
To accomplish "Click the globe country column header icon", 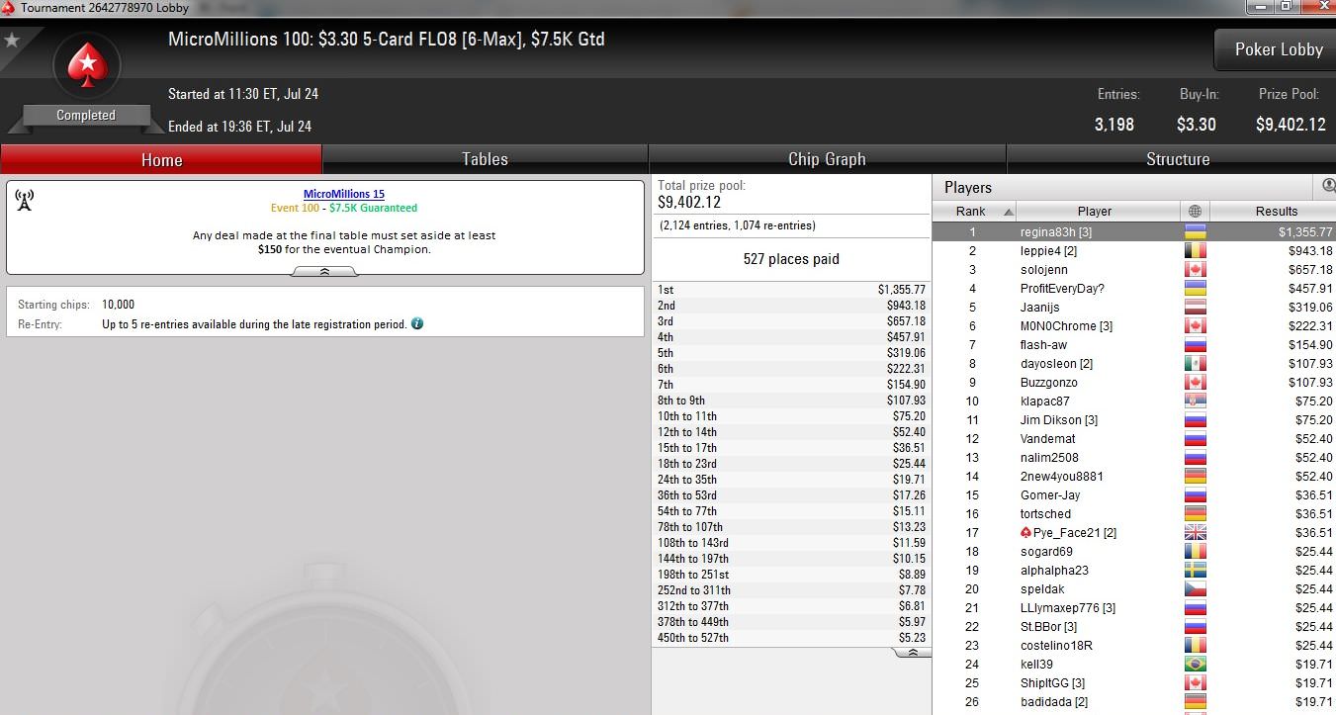I will pos(1195,212).
